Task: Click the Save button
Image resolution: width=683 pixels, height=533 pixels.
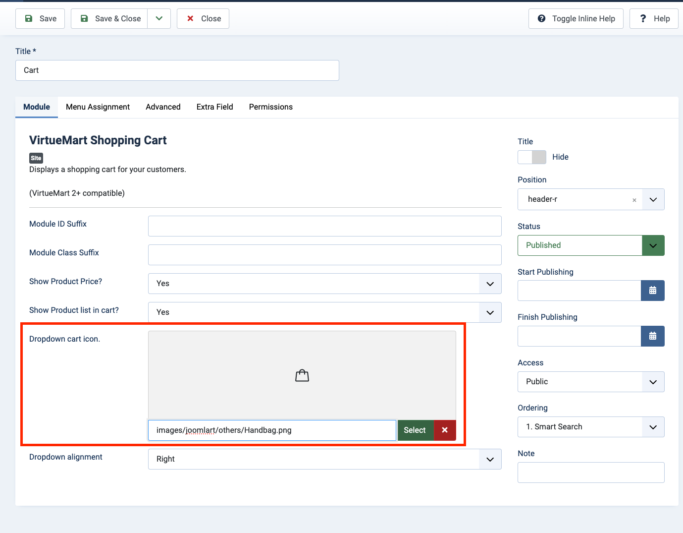Action: pyautogui.click(x=40, y=19)
